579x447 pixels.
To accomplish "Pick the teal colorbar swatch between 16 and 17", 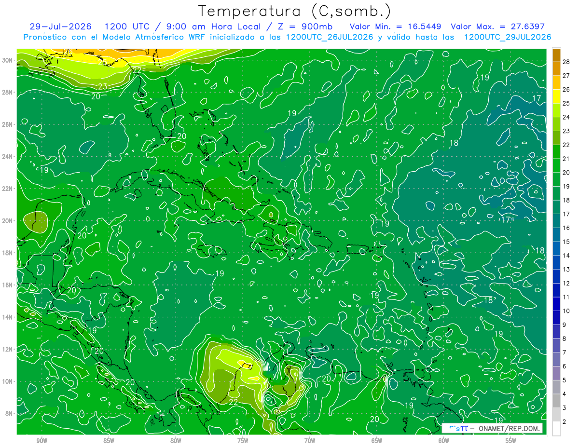I will pos(556,221).
